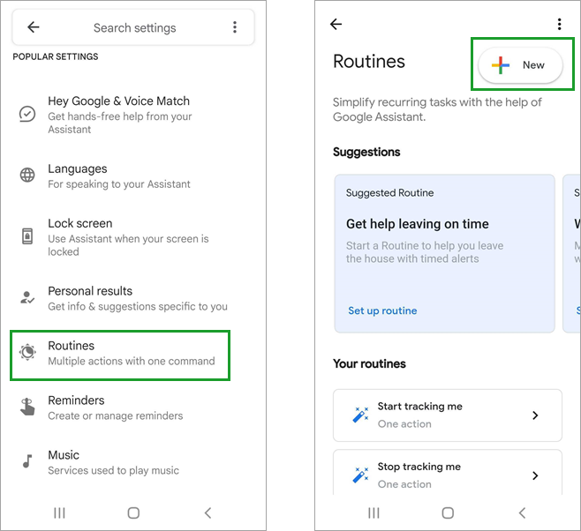This screenshot has height=531, width=581.
Task: Tap the Reminders hand icon
Action: [27, 407]
